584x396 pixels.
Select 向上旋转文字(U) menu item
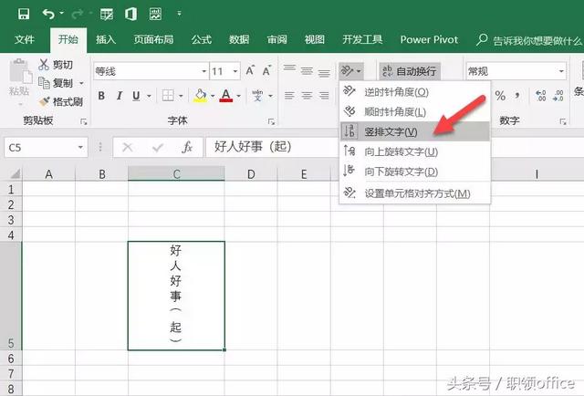coord(415,151)
